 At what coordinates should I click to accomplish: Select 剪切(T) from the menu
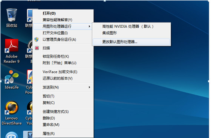click(x=63, y=96)
